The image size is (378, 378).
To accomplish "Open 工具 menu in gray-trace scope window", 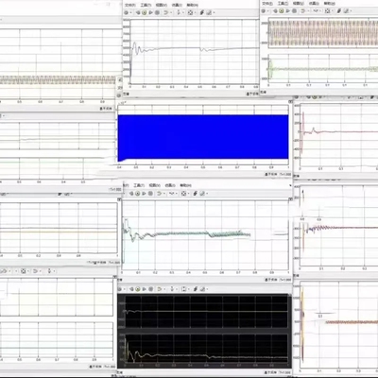I will tap(146, 5).
